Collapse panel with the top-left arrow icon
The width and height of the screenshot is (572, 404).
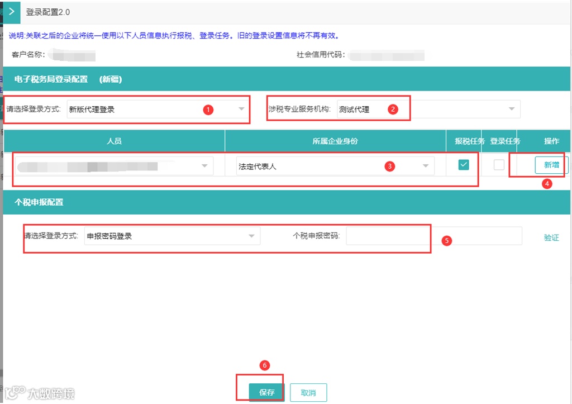[12, 12]
